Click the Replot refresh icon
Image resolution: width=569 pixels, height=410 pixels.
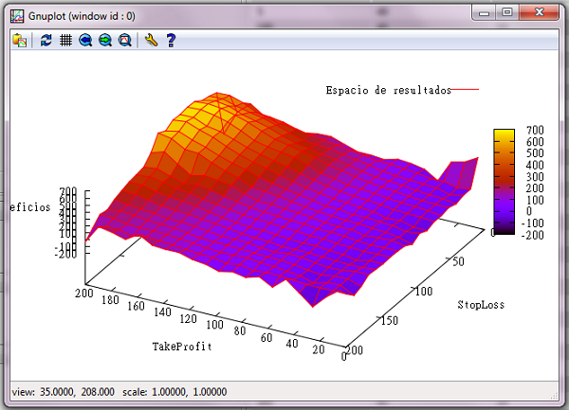(46, 41)
